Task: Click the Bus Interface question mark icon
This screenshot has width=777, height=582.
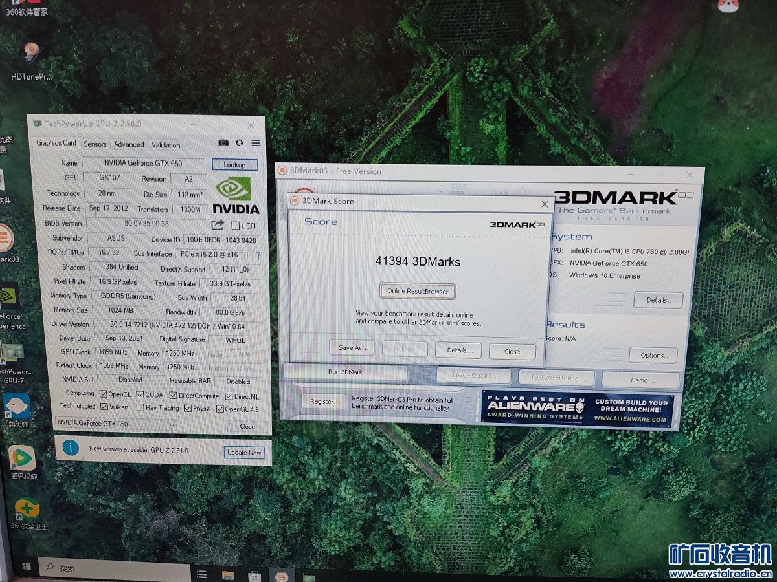Action: point(258,255)
